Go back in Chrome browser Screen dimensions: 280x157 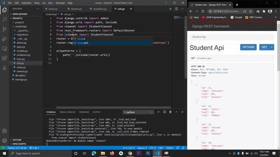(x=191, y=11)
